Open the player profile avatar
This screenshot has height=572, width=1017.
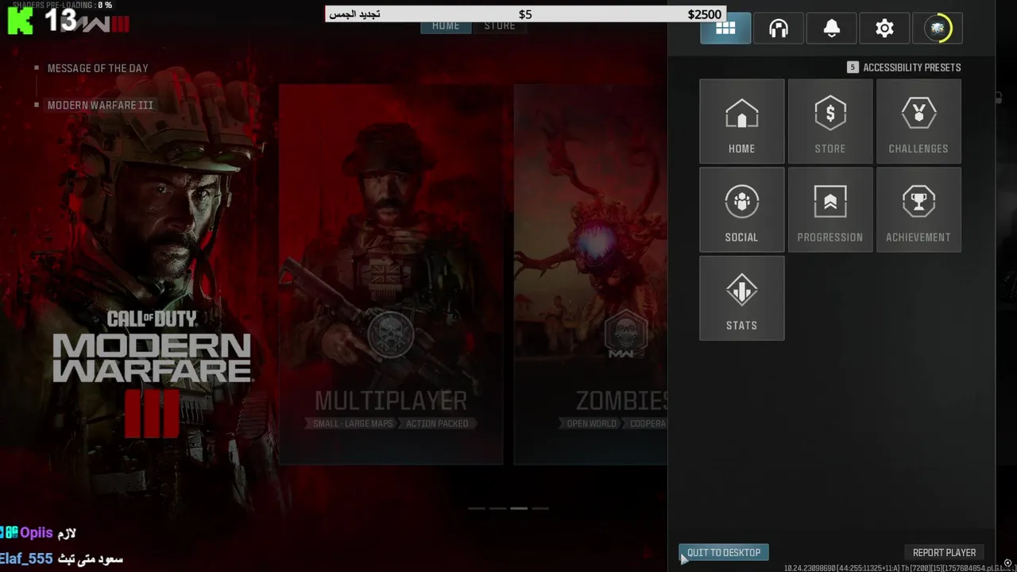[x=938, y=29]
